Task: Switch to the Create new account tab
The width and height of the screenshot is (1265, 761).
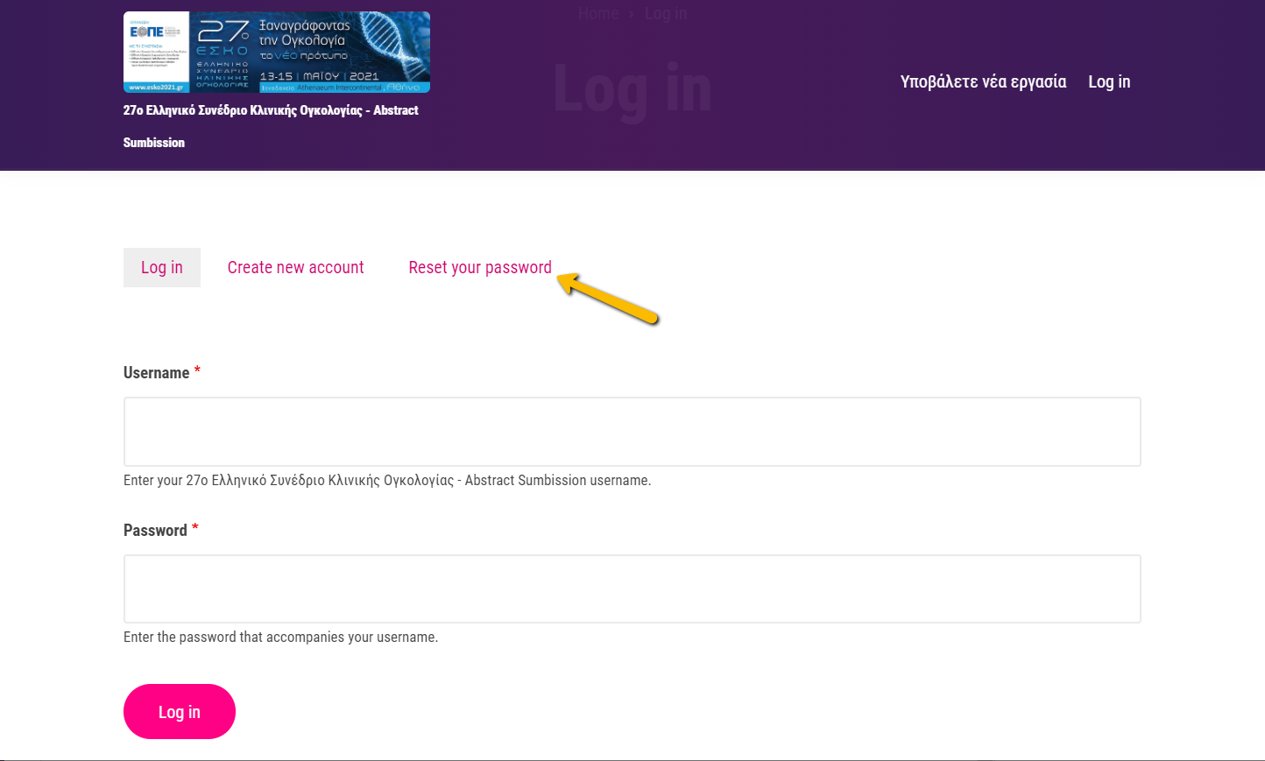Action: (295, 268)
